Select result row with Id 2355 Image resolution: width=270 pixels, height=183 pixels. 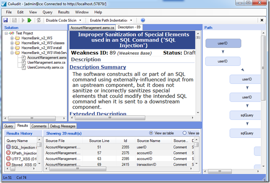119,147
